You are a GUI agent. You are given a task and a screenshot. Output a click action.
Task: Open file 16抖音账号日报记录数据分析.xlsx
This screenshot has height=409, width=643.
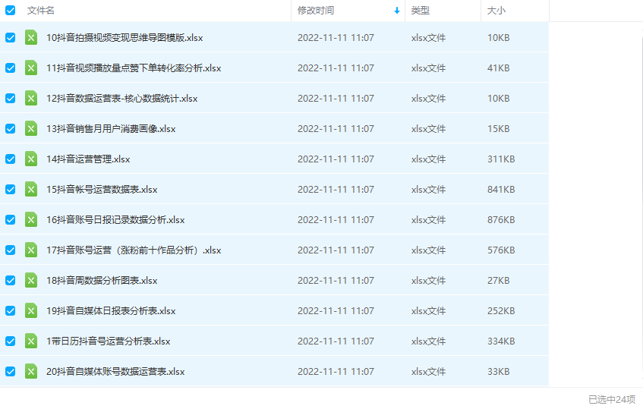tap(115, 219)
